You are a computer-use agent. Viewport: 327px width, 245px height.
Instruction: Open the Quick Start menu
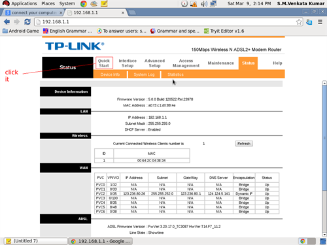(x=104, y=63)
